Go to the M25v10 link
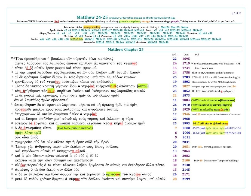The image size is (251, 196). pos(130,42)
